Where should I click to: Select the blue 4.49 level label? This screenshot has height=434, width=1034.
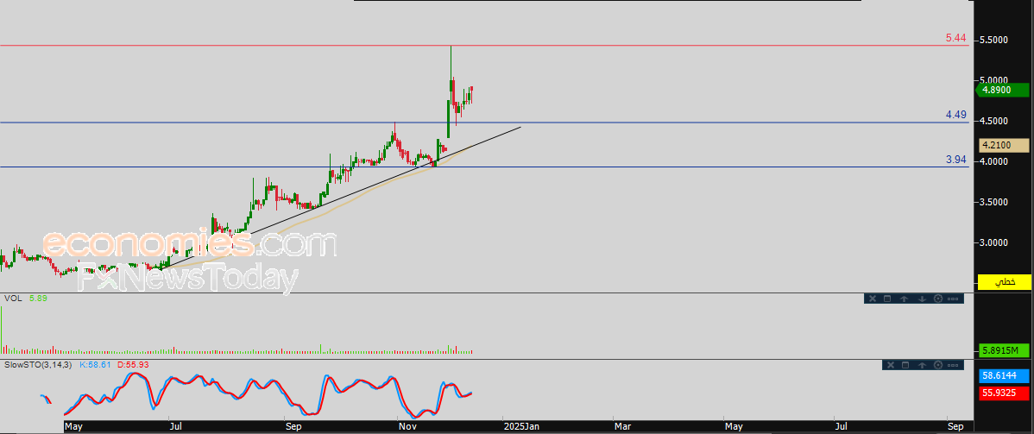(x=955, y=115)
